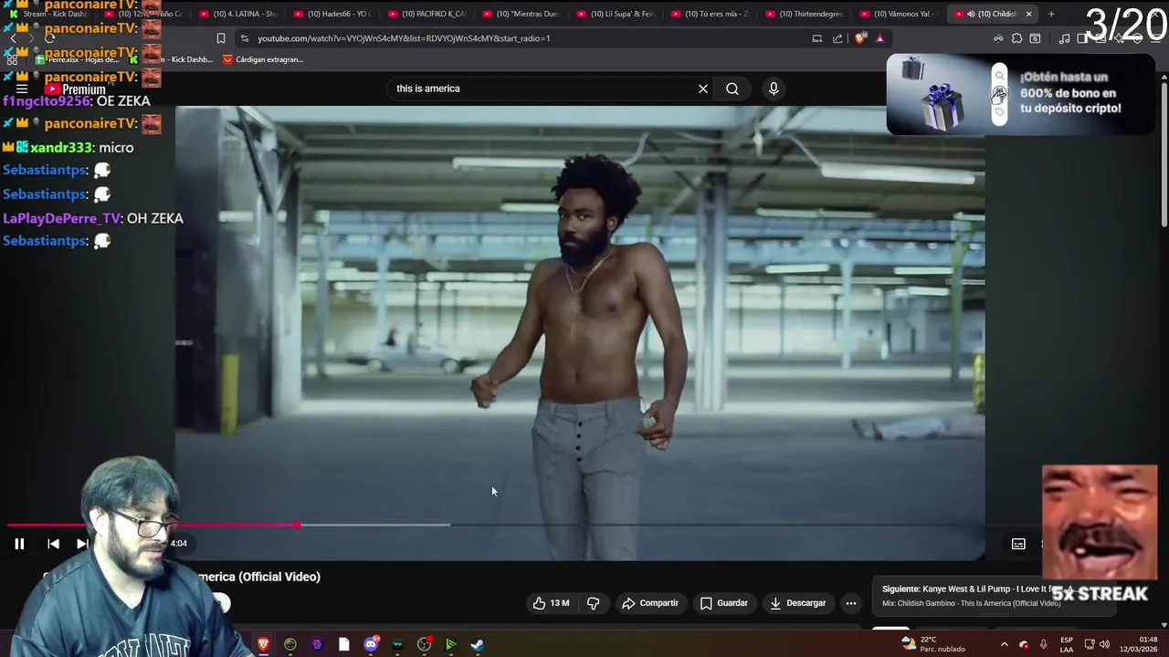The width and height of the screenshot is (1169, 657).
Task: Switch to the 'PACIFIKO K_CA' tab
Action: click(x=427, y=14)
